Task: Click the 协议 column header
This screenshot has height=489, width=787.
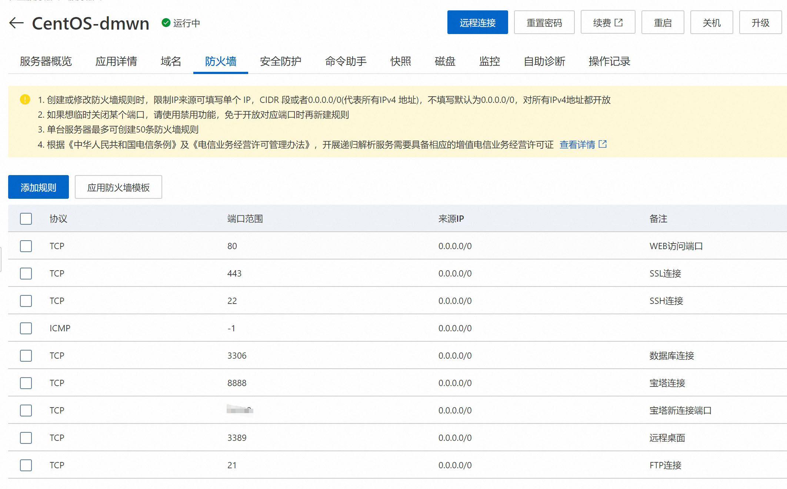Action: click(59, 218)
